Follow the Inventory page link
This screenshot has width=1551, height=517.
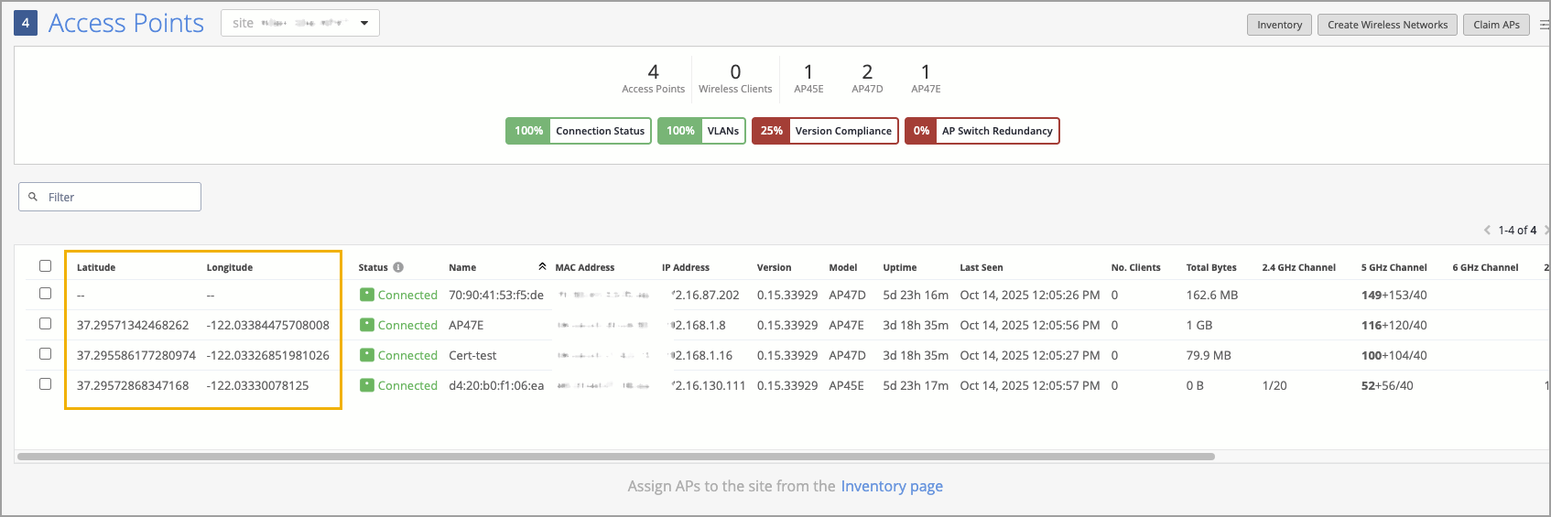(x=891, y=486)
